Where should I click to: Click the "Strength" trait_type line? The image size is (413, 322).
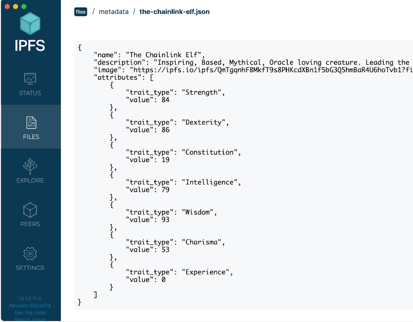[175, 92]
